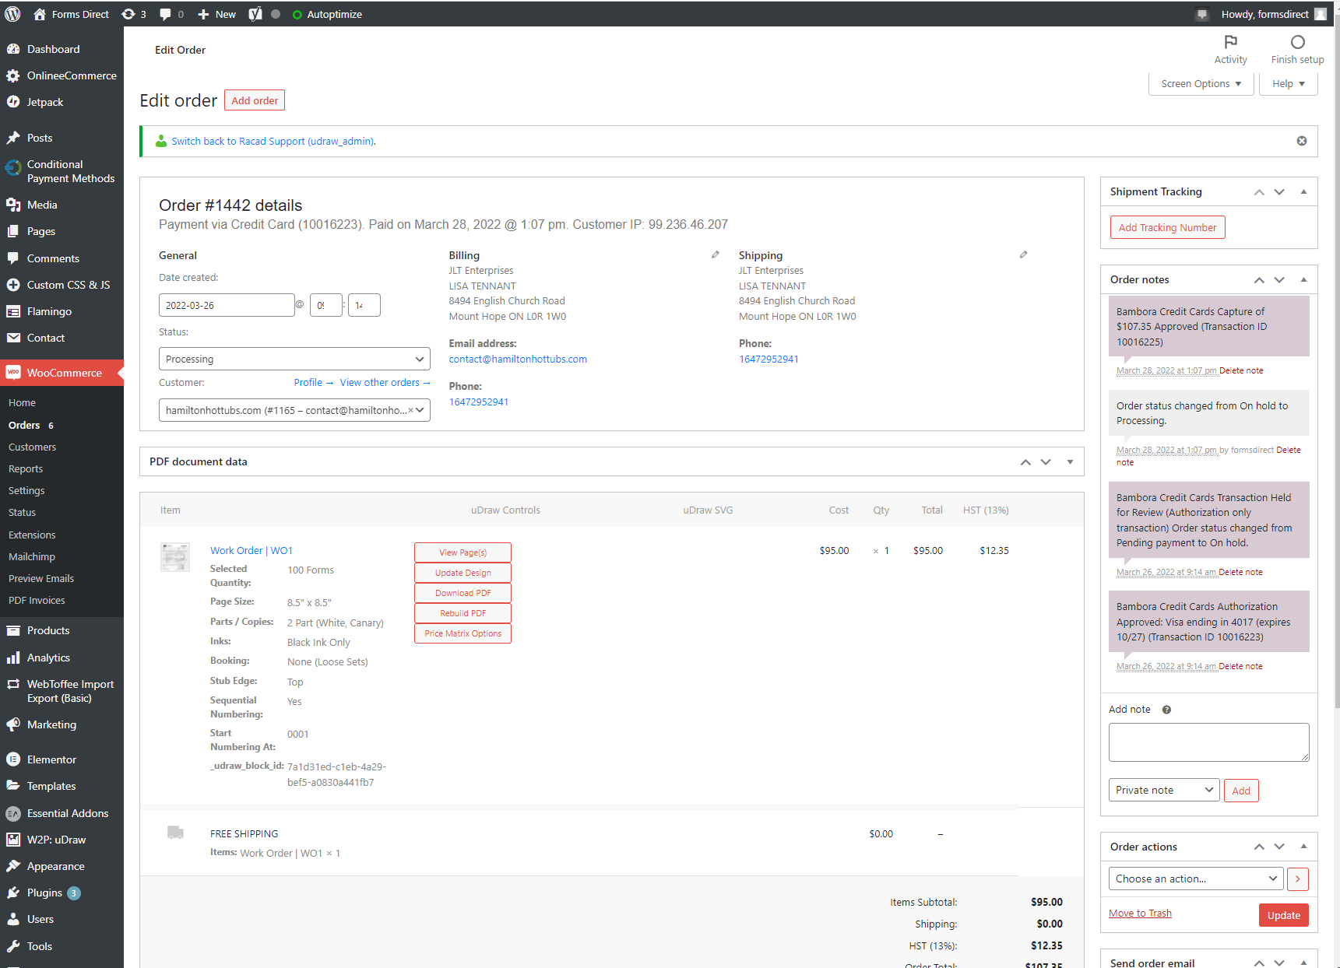Open the order Status dropdown

294,359
